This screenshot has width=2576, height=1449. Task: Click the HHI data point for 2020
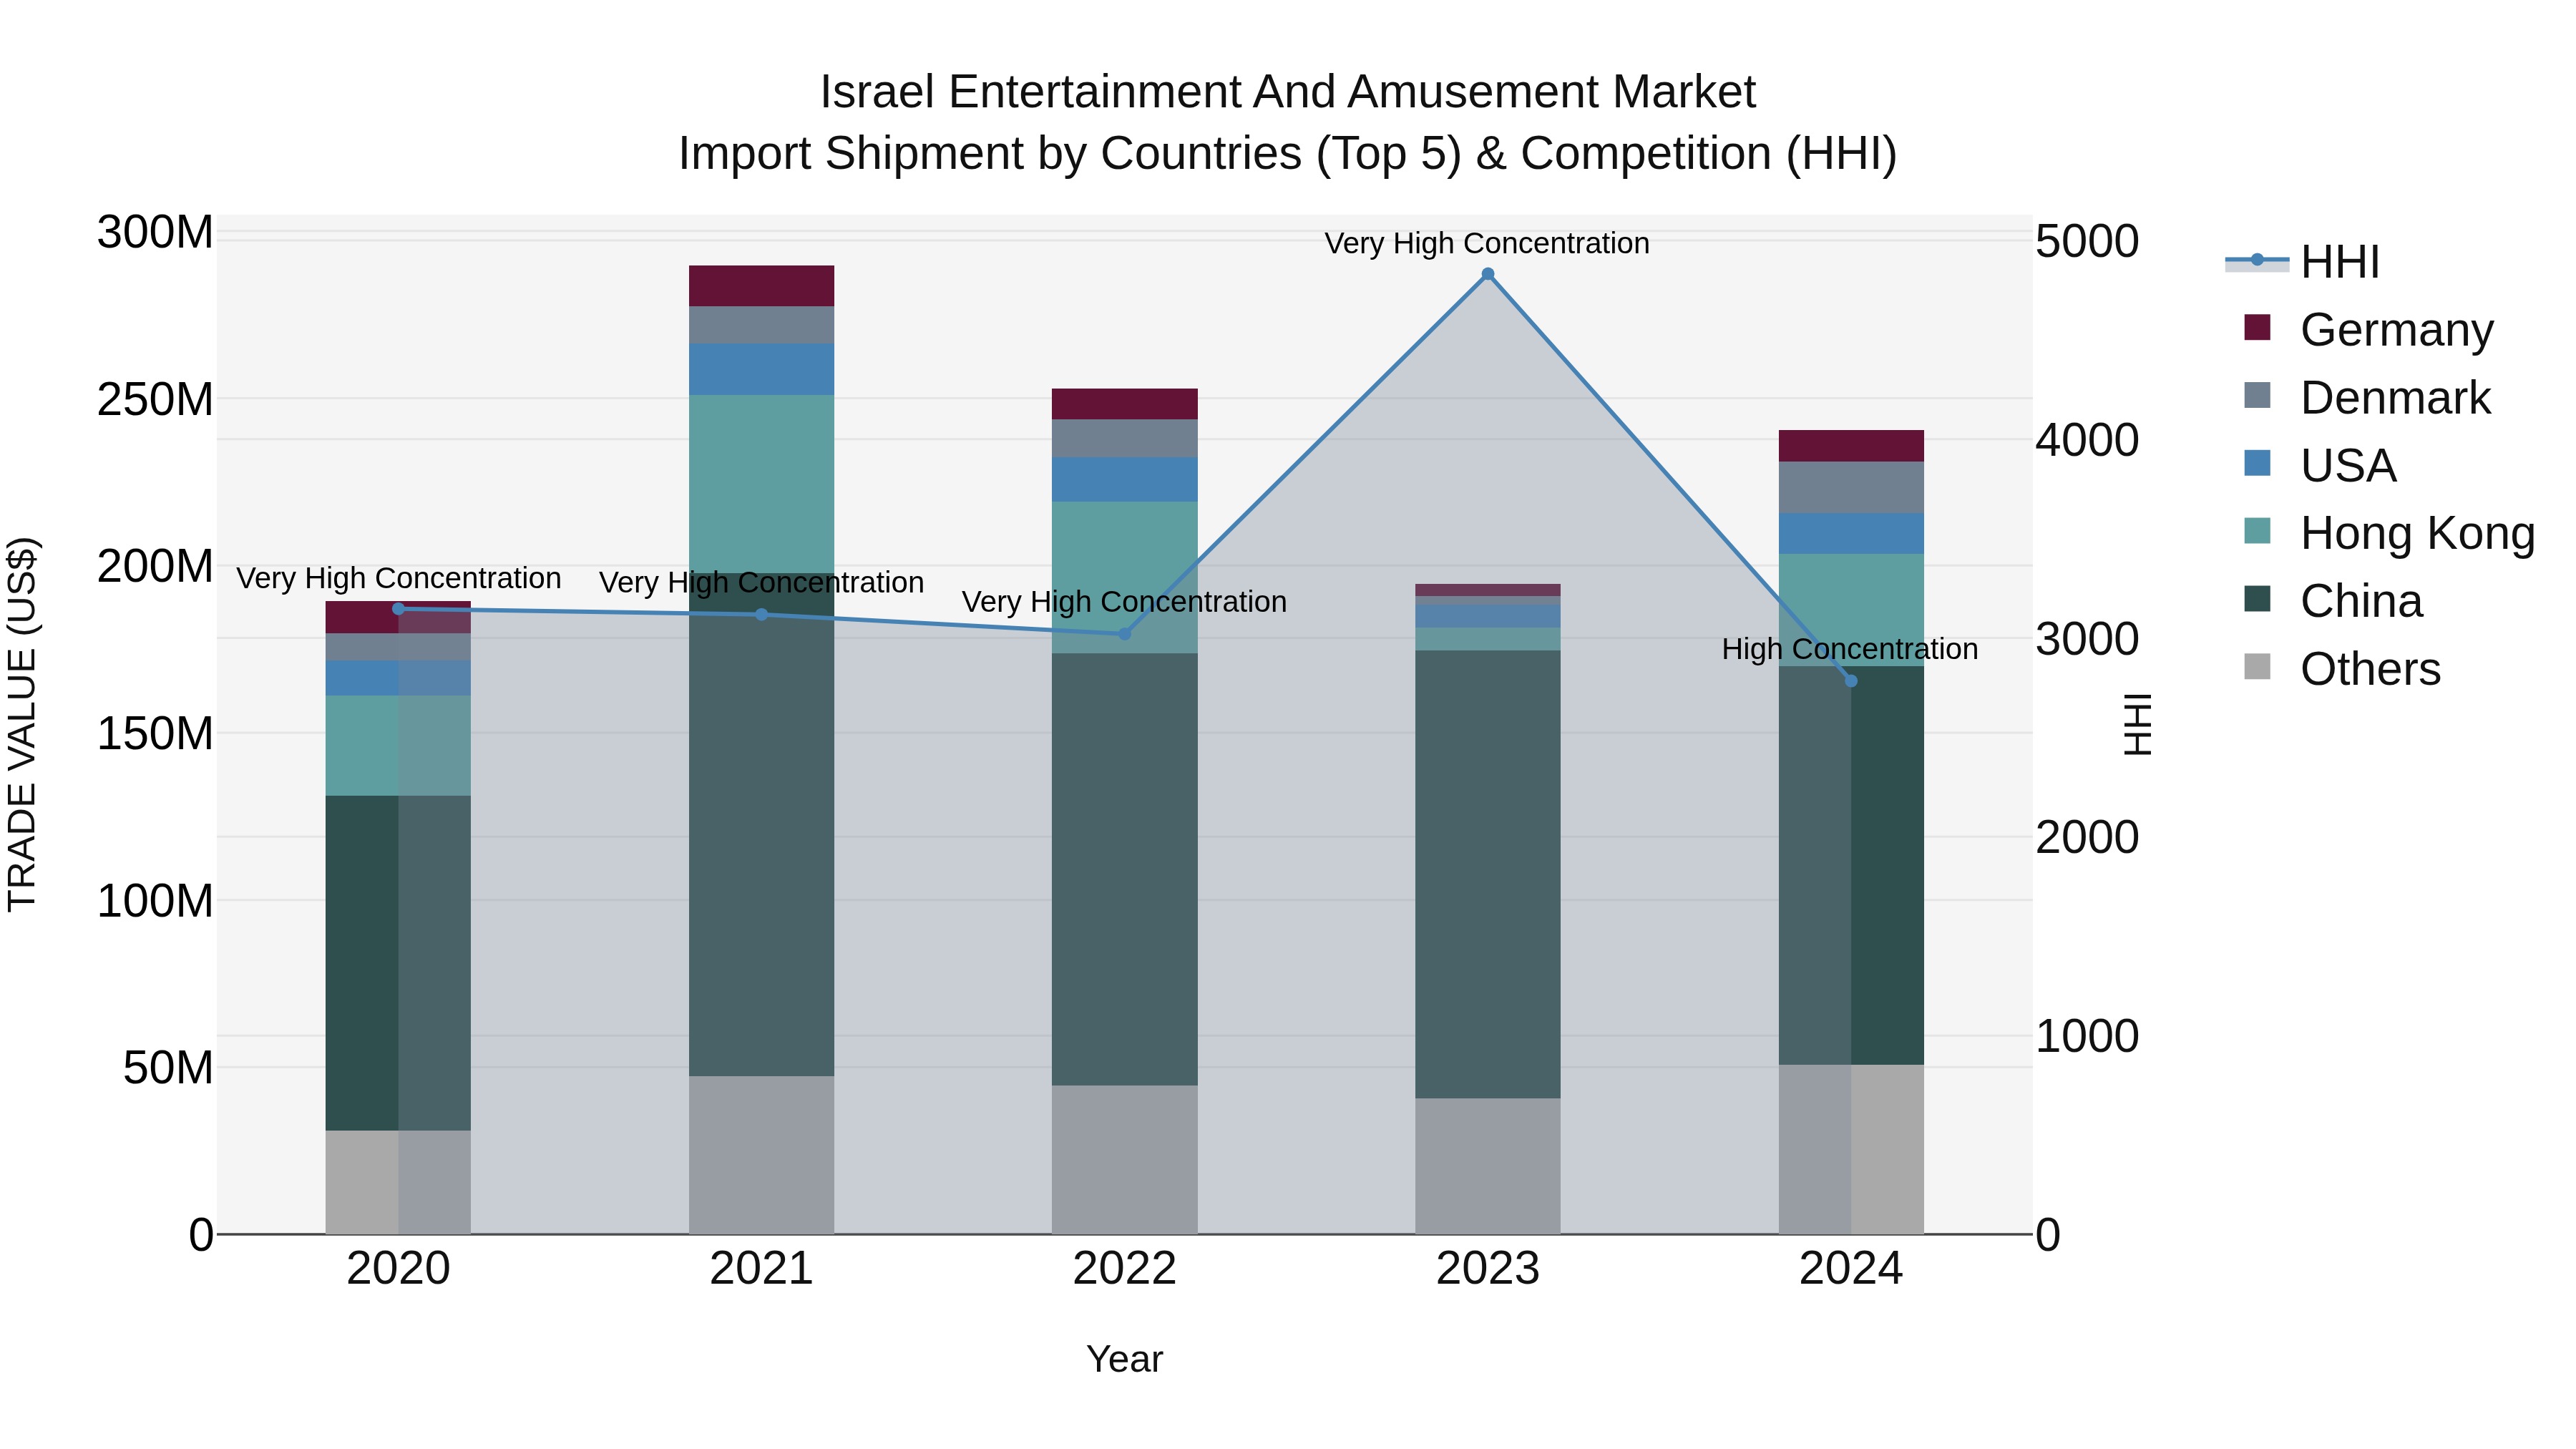pyautogui.click(x=398, y=609)
